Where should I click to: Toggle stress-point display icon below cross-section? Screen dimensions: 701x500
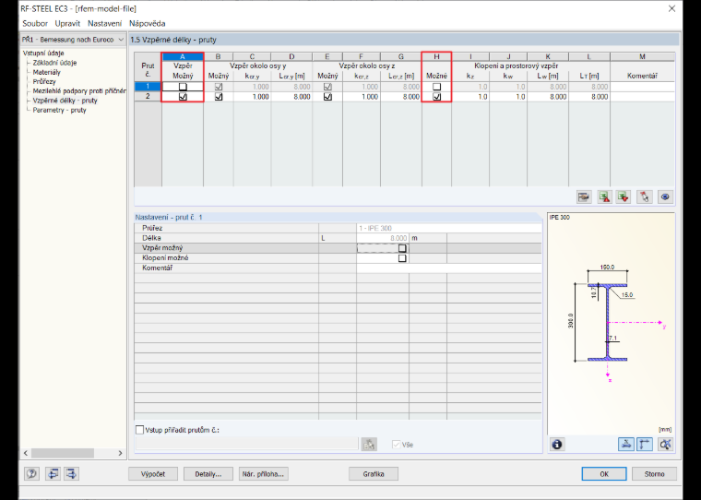pyautogui.click(x=626, y=444)
